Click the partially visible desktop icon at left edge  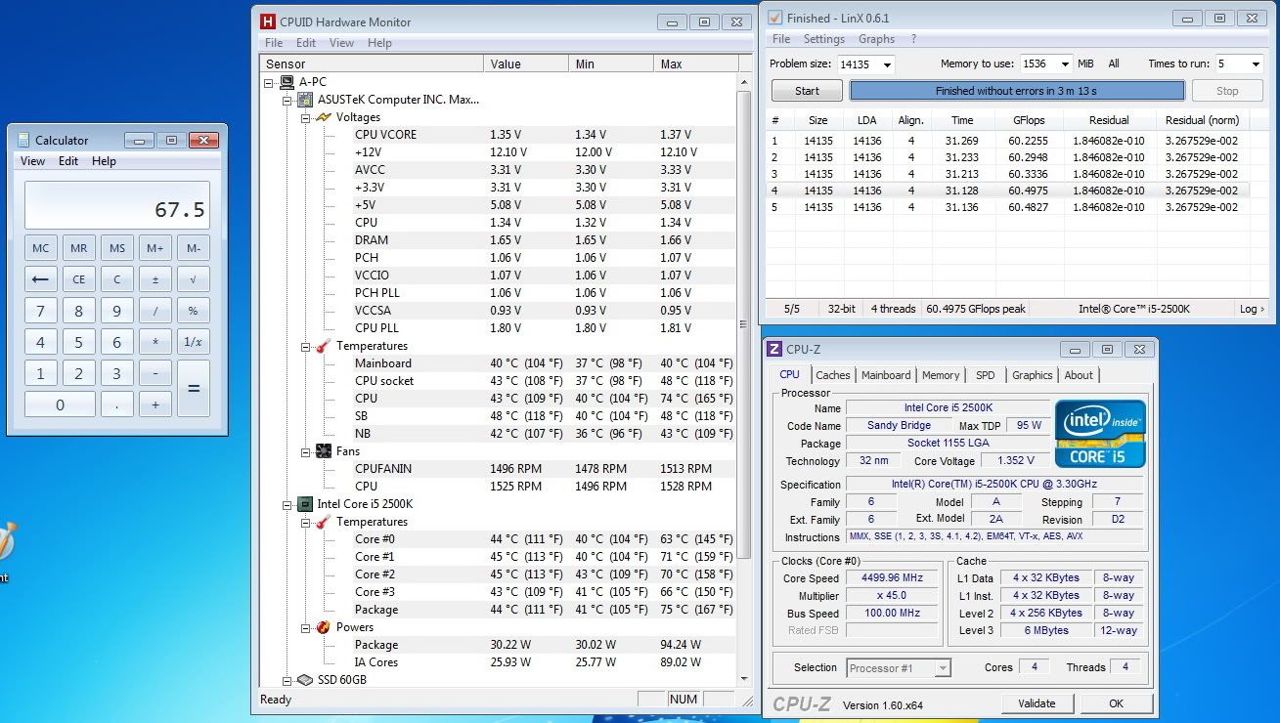(6, 541)
